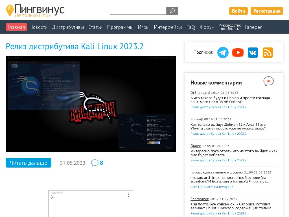Open Kali Linux link under KorumJI's comment

click(x=218, y=134)
